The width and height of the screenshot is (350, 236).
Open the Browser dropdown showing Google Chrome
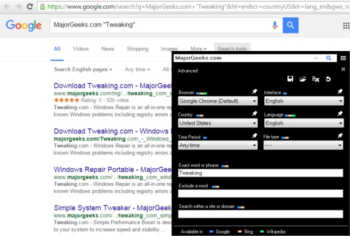coord(217,101)
